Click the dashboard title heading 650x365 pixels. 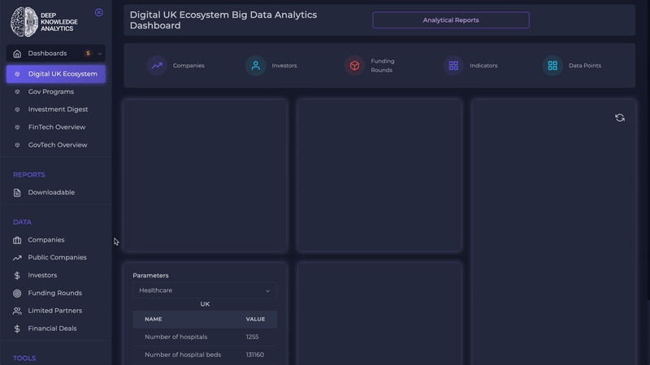[x=223, y=19]
